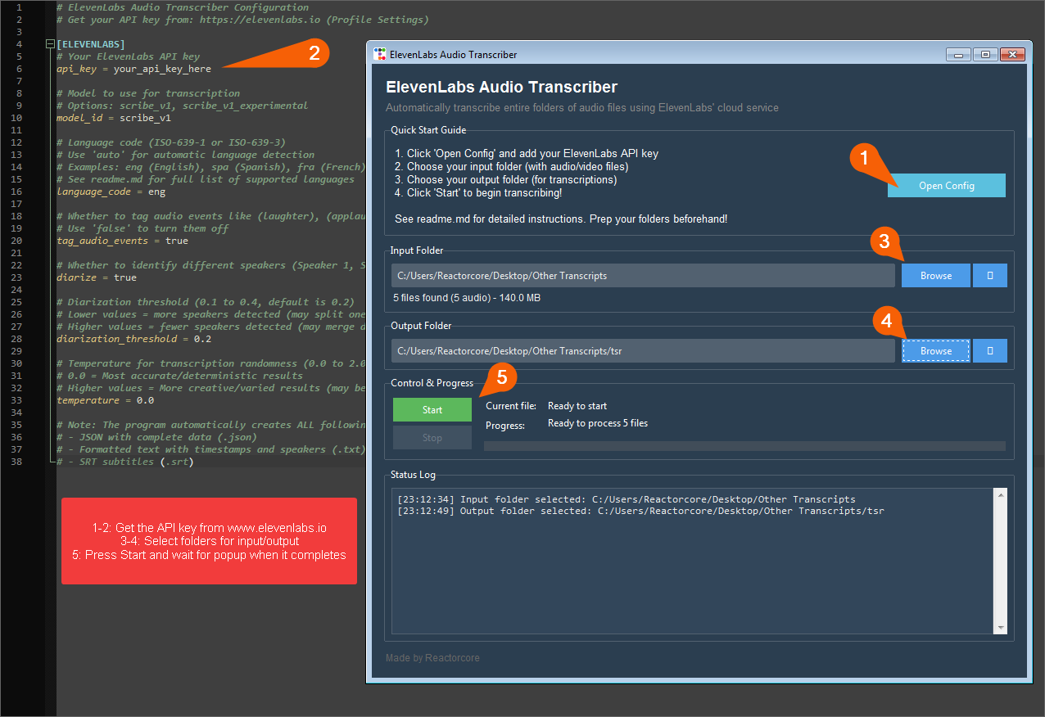Click line number 38 in the editor gutter

17,462
